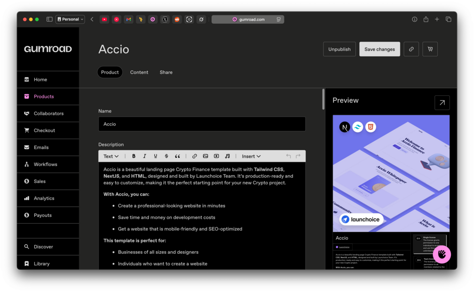The image size is (474, 292).
Task: Click "This template is perfect for:" text
Action: coord(134,241)
